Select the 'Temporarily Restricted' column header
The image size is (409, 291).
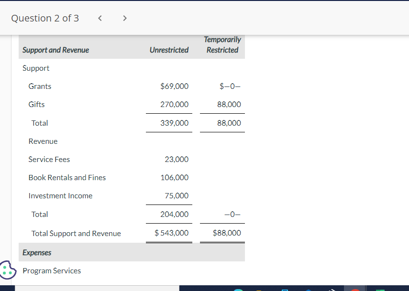[222, 44]
